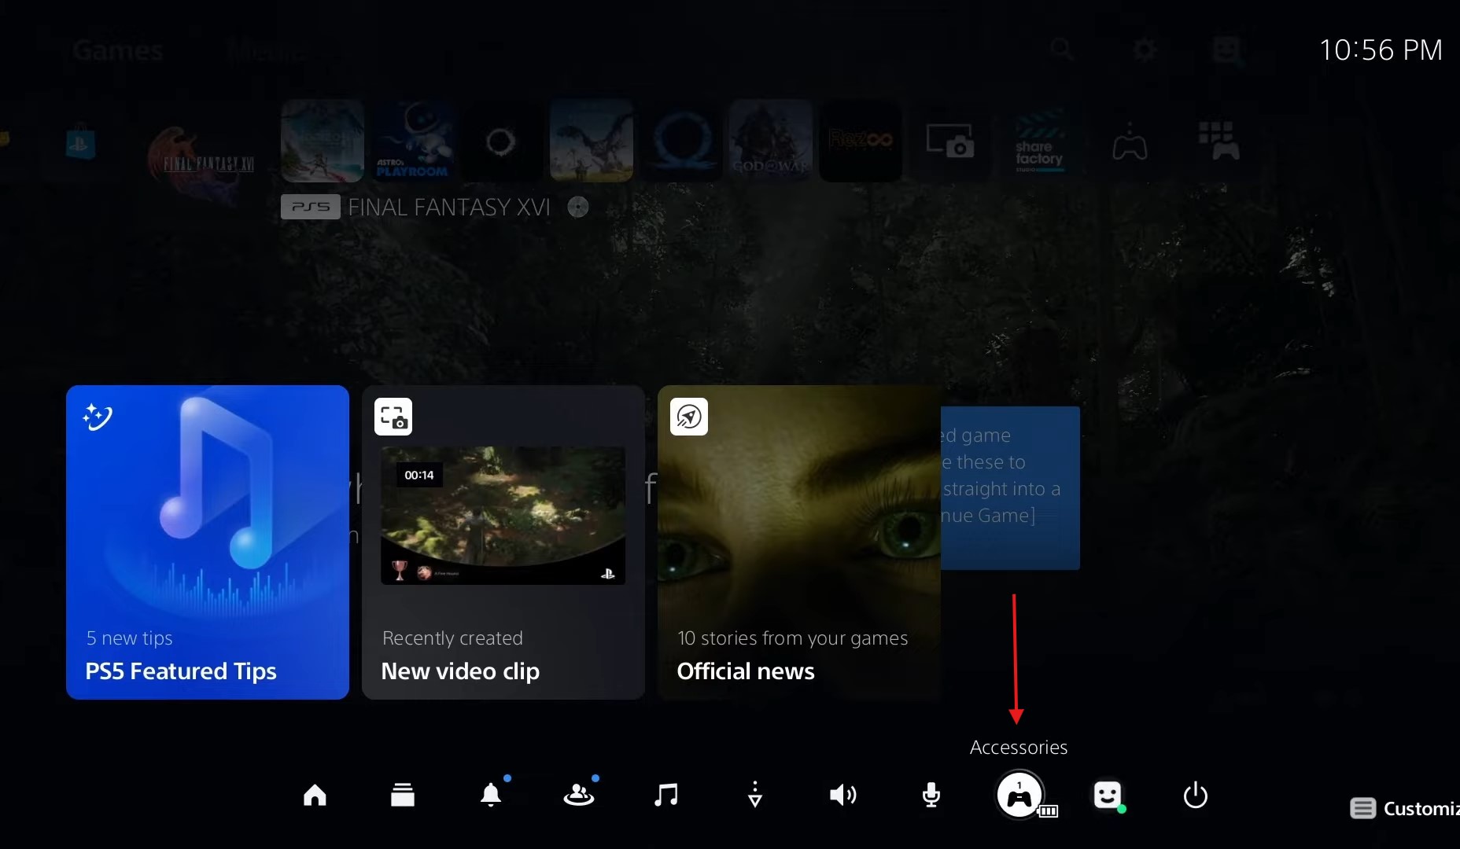Open the PlayStation Store tile
Image resolution: width=1460 pixels, height=849 pixels.
coord(80,141)
